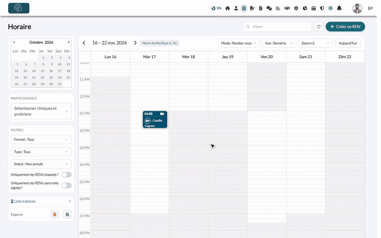
Task: Open the Vue : Semaine dropdown
Action: point(279,43)
